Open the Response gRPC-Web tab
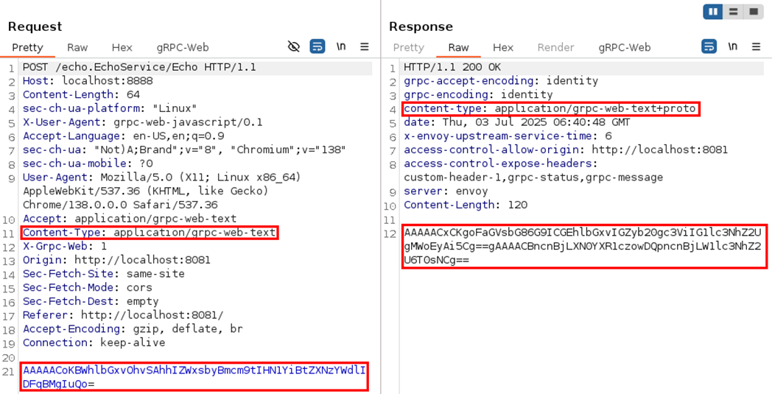The height and width of the screenshot is (394, 772). [x=625, y=47]
